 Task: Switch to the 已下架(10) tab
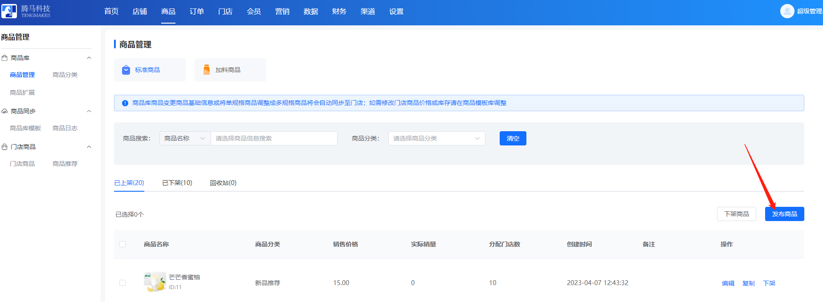pos(177,183)
